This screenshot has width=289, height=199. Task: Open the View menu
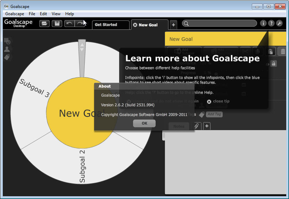(56, 14)
